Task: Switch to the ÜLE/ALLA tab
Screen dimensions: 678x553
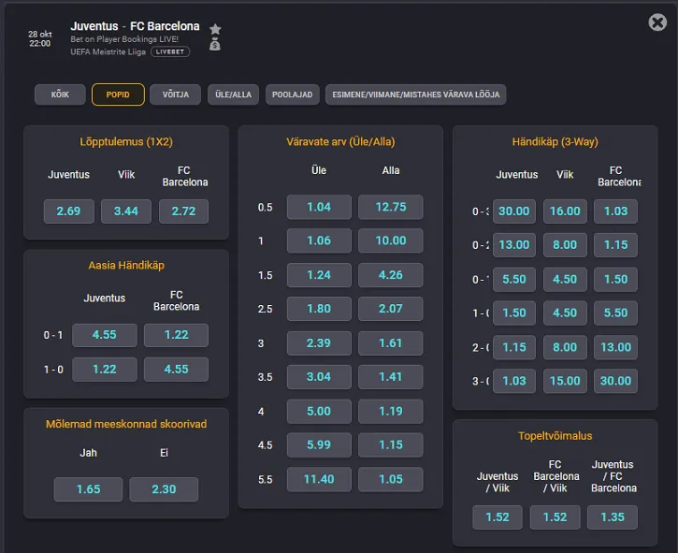Action: [x=233, y=95]
